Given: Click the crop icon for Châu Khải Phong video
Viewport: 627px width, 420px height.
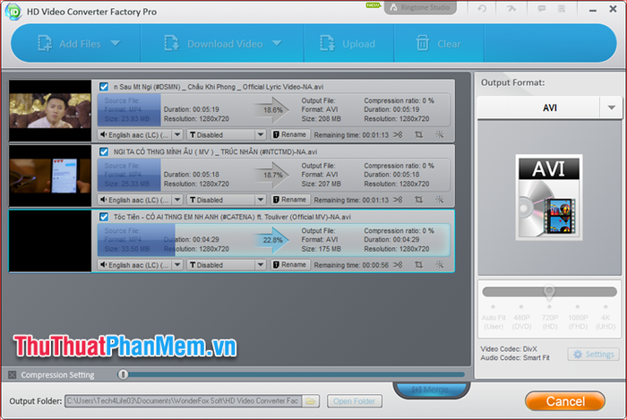Looking at the screenshot, I should [418, 134].
